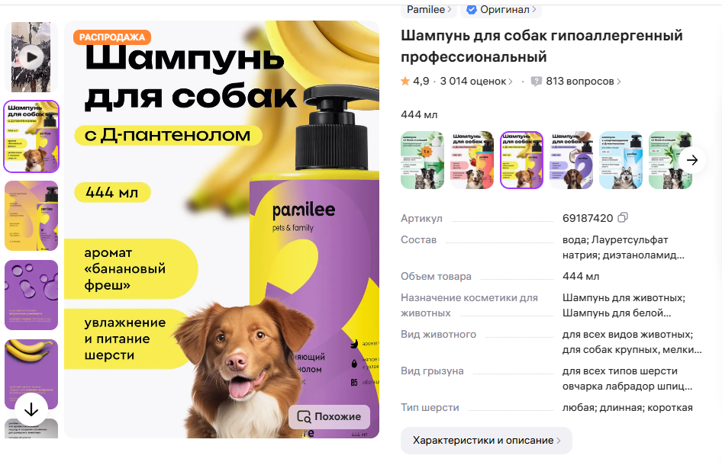Viewport: 722px width, 462px height.
Task: View the purple bubbles gallery image
Action: point(31,295)
